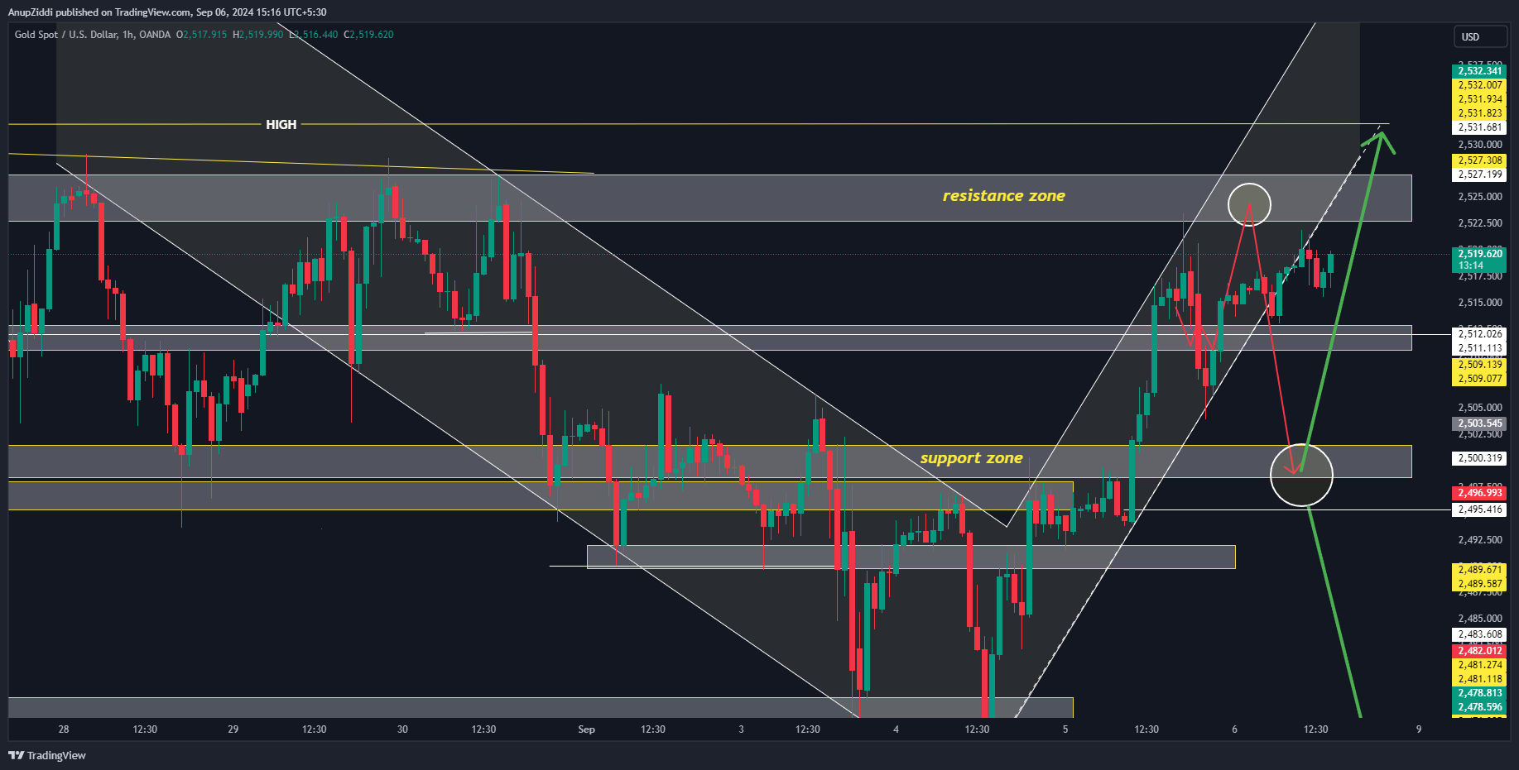Click the TradingView logo
The image size is (1519, 770).
point(47,755)
